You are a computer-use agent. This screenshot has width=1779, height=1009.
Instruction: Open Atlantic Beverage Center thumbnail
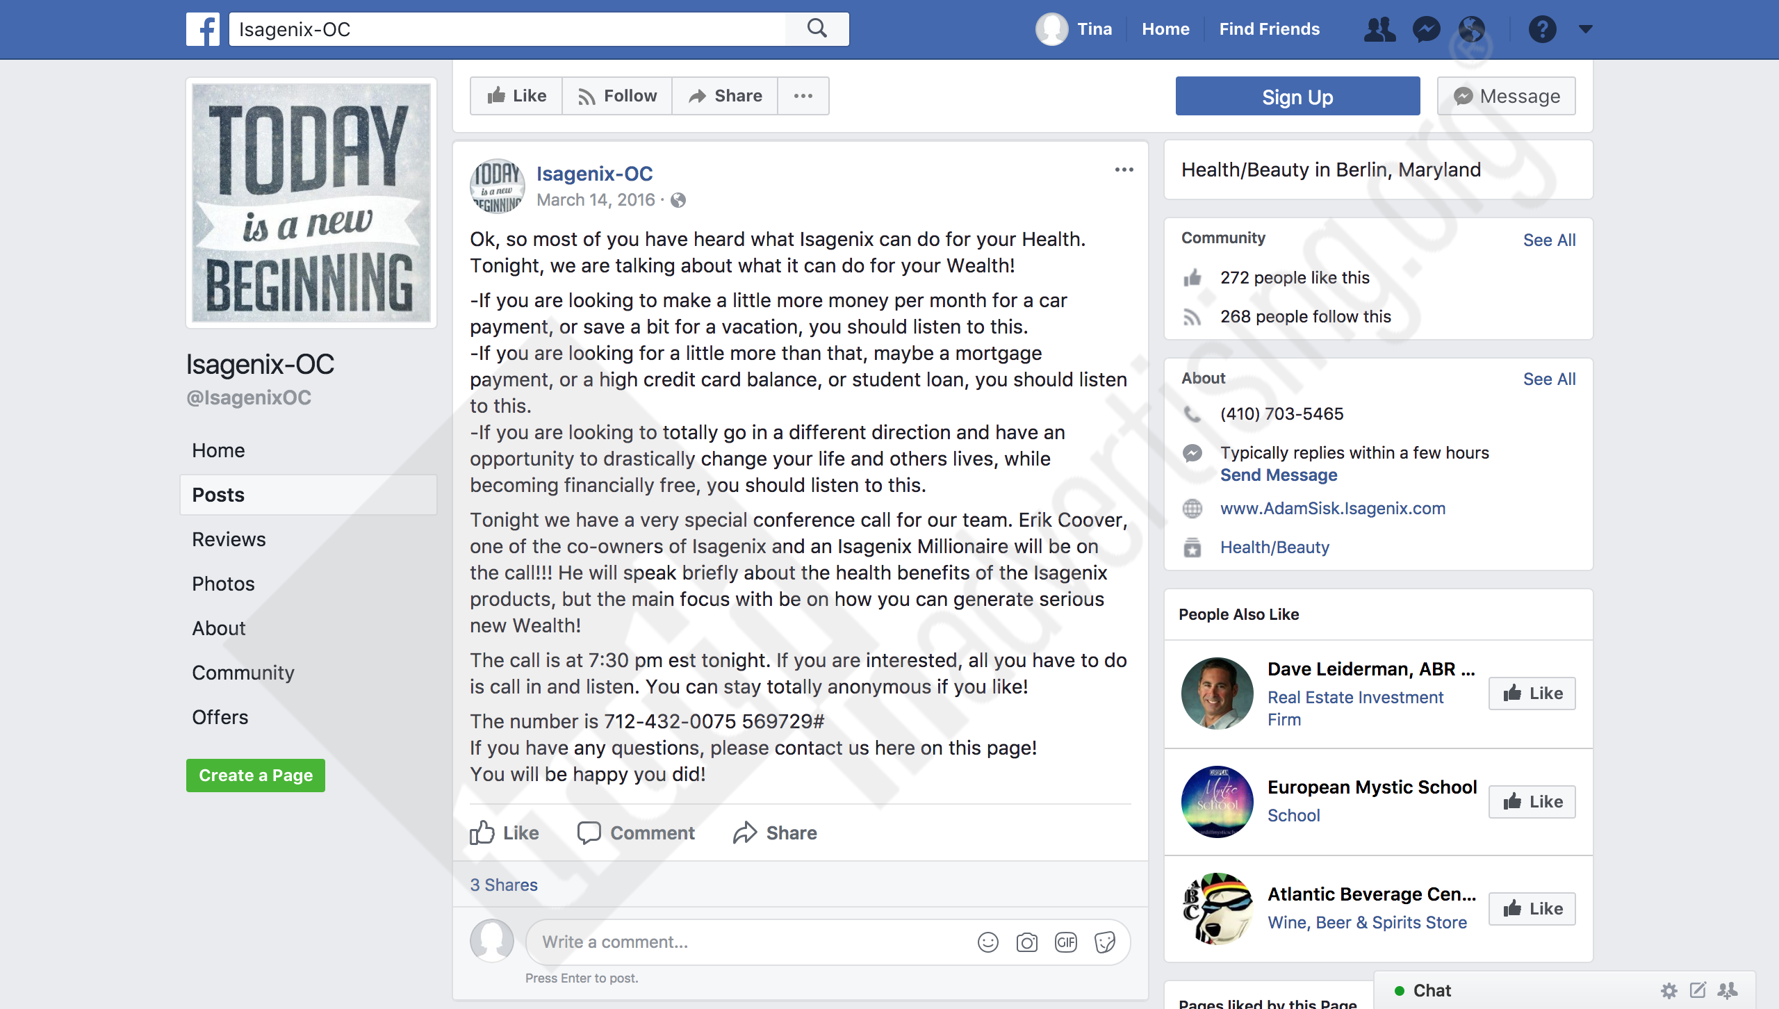pyautogui.click(x=1217, y=909)
